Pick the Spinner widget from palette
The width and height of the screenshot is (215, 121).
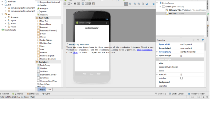[x=42, y=12]
